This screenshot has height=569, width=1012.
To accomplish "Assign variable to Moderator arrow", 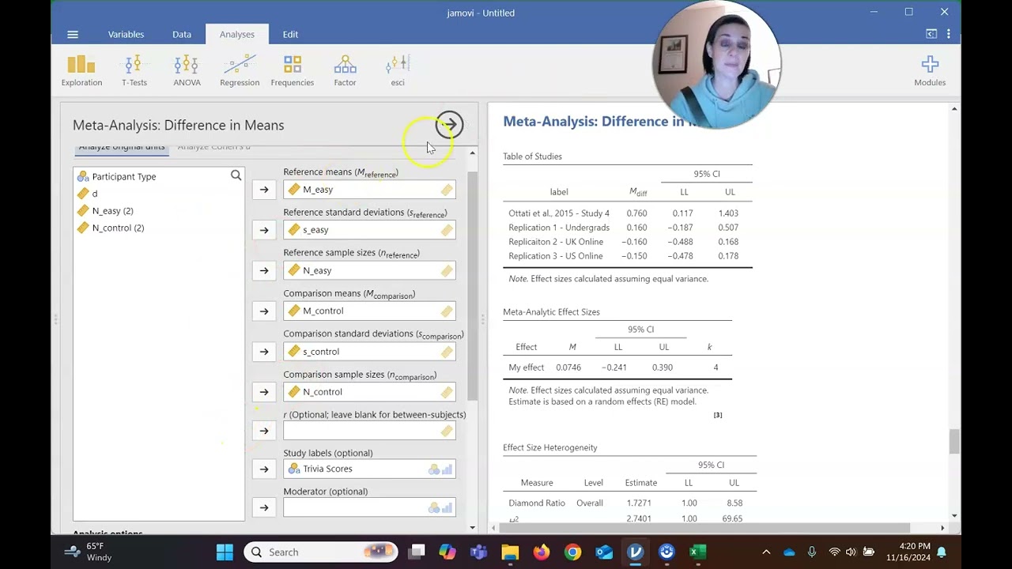I will tap(264, 507).
